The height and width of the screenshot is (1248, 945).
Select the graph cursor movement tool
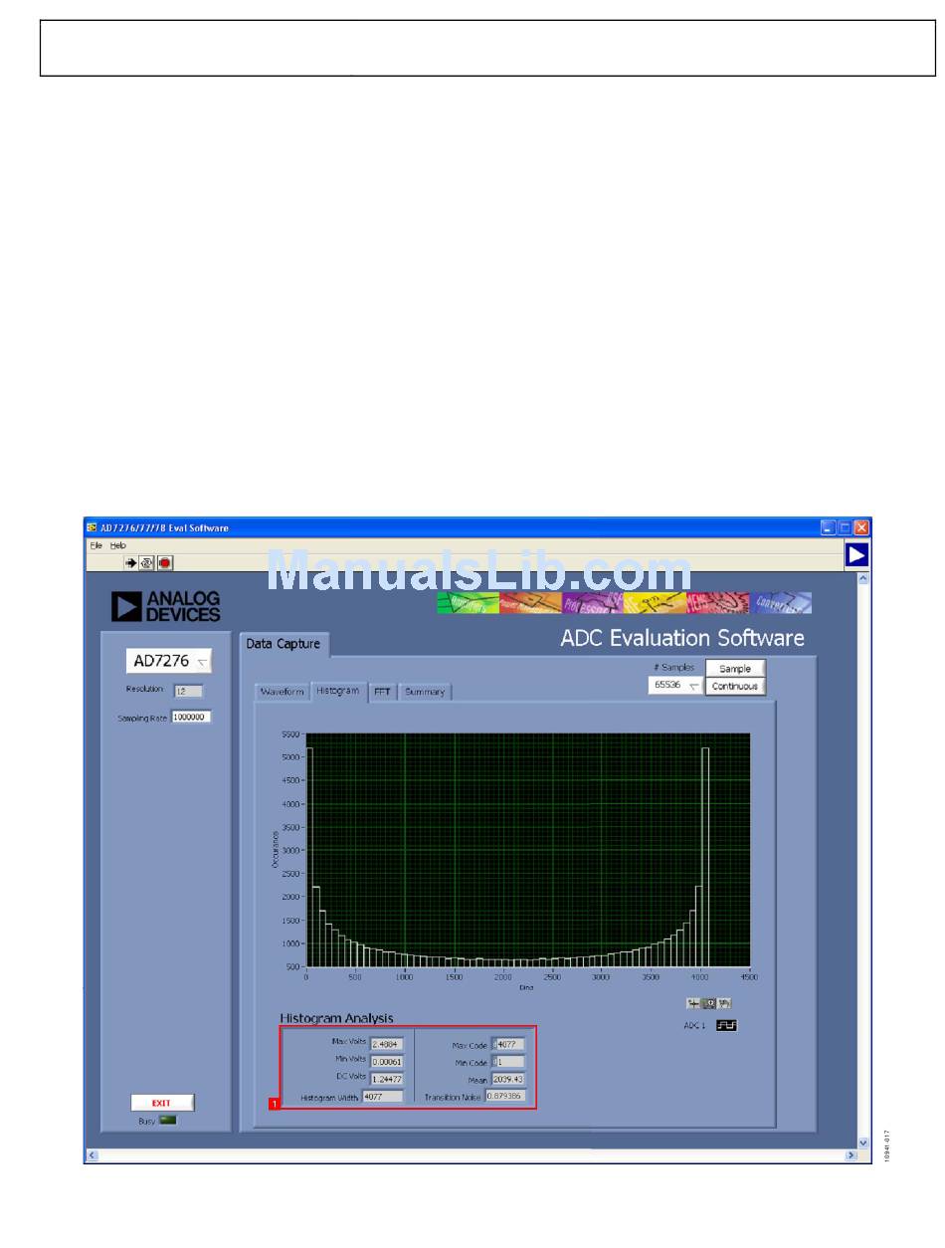693,1003
